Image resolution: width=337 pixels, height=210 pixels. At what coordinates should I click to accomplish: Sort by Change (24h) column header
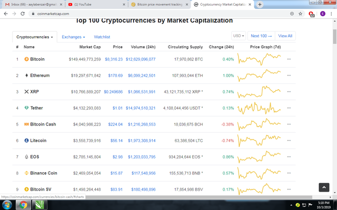tap(221, 47)
